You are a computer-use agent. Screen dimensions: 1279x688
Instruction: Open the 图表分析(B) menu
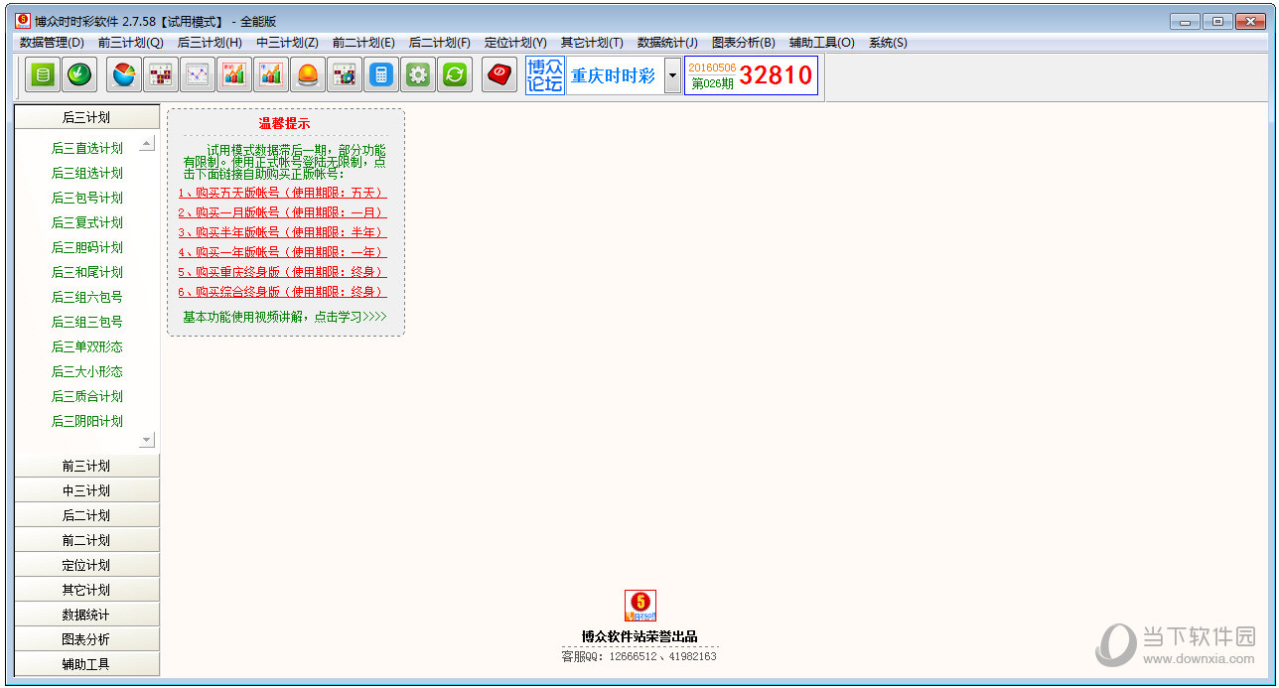(744, 43)
